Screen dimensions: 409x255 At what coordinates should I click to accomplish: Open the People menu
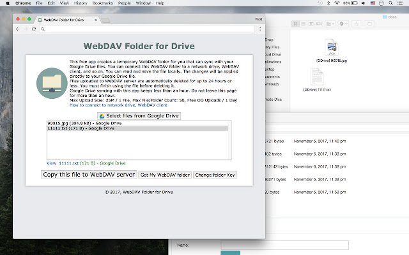pos(125,3)
